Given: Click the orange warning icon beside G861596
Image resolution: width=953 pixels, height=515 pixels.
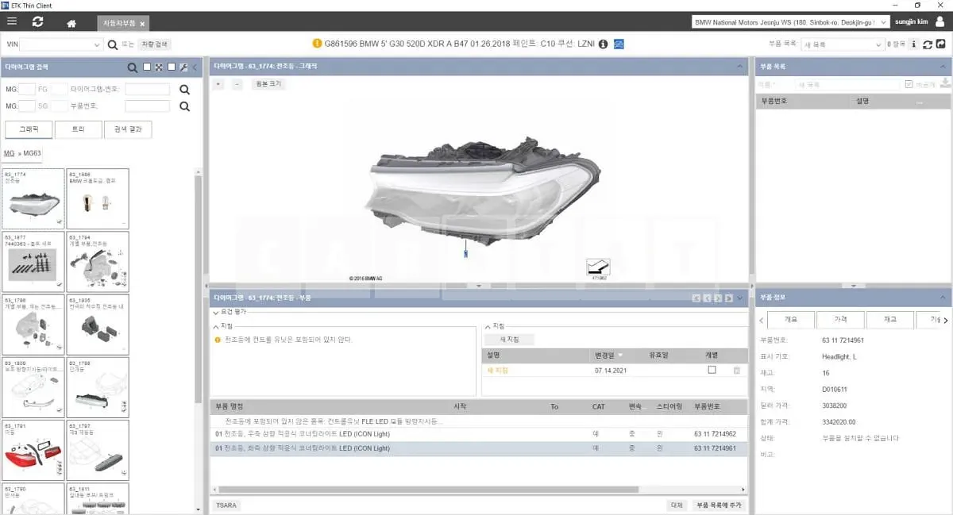Looking at the screenshot, I should (x=318, y=44).
